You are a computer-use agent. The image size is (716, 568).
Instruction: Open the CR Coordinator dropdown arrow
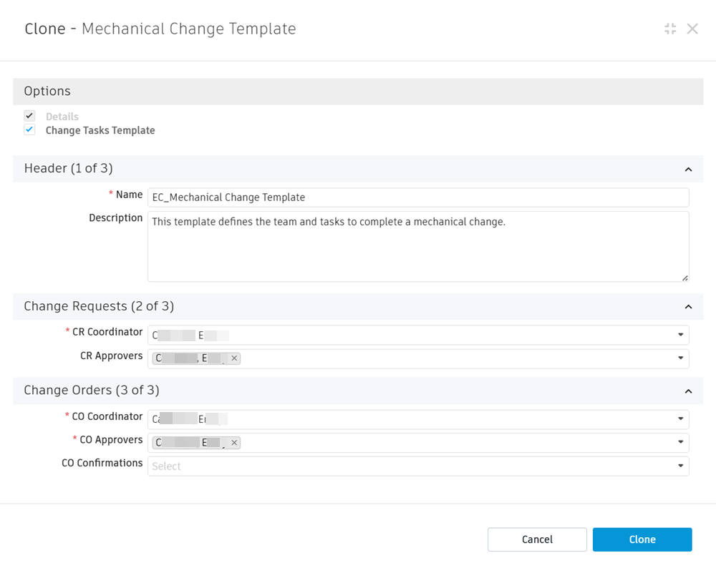[x=680, y=335]
